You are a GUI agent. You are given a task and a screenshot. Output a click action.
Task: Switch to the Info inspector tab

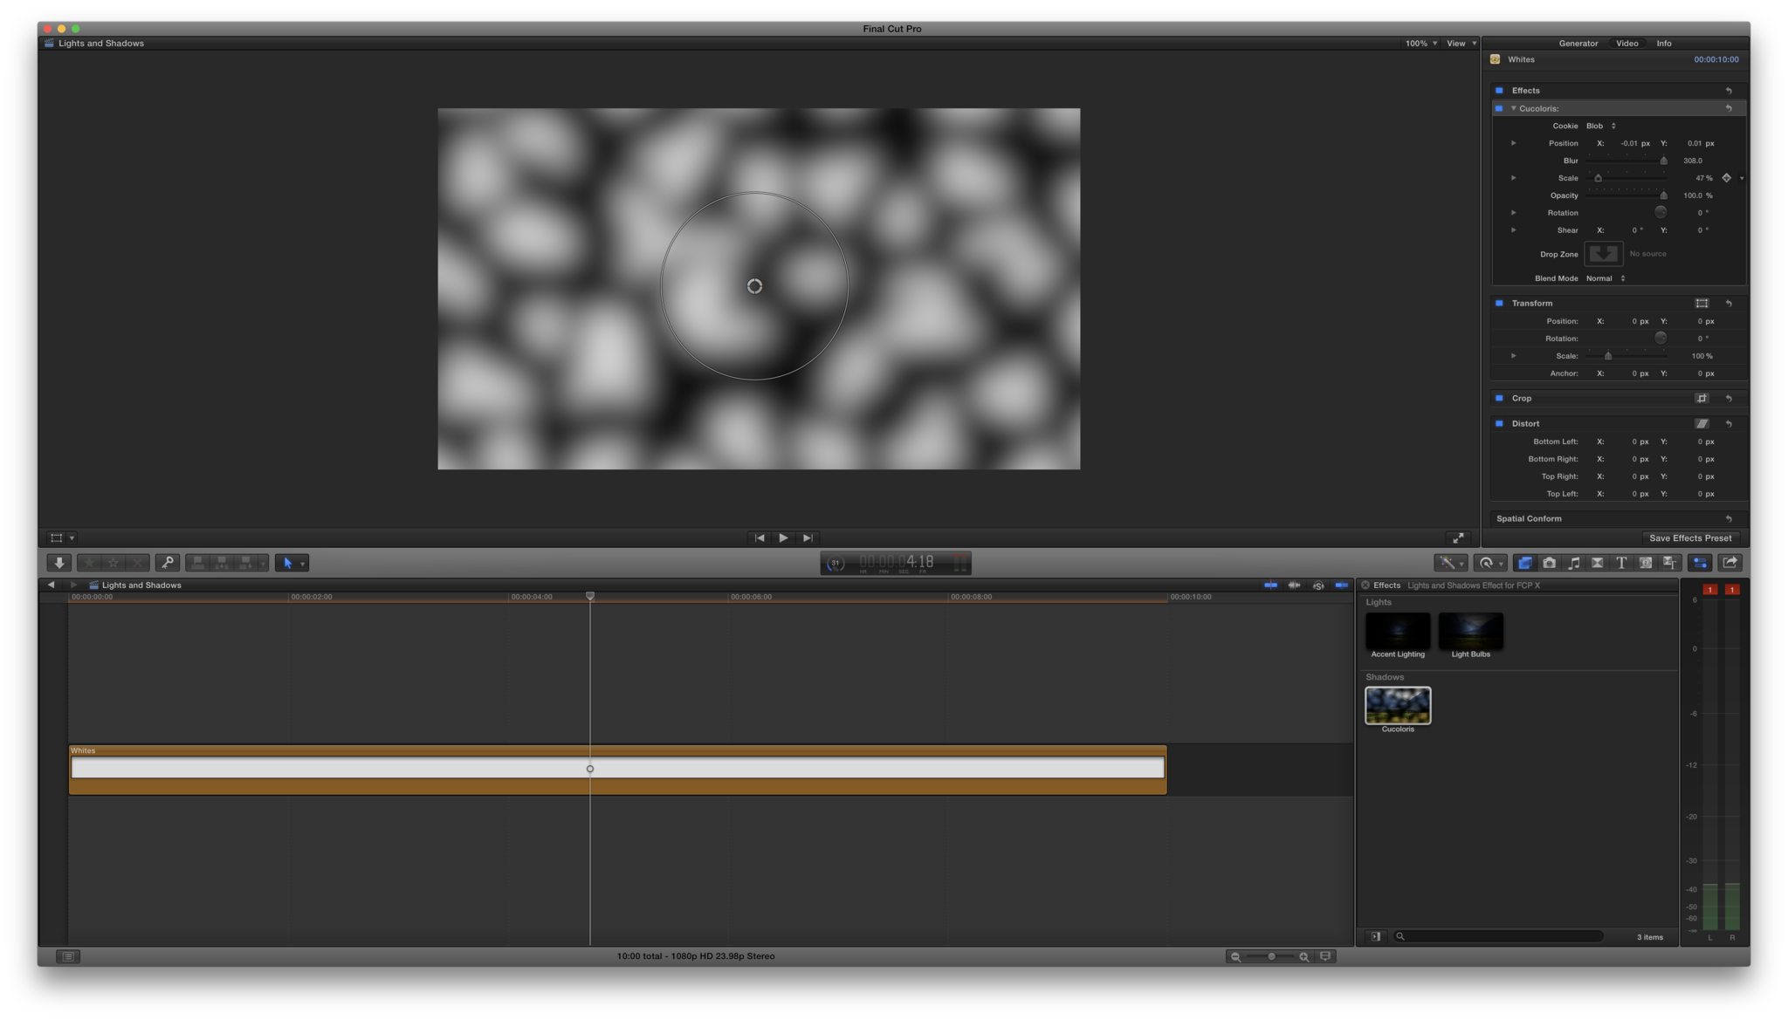coord(1664,43)
